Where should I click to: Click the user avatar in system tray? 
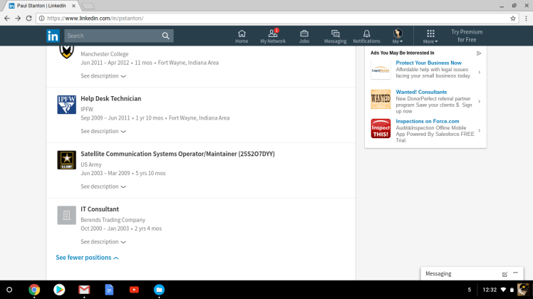pyautogui.click(x=524, y=290)
